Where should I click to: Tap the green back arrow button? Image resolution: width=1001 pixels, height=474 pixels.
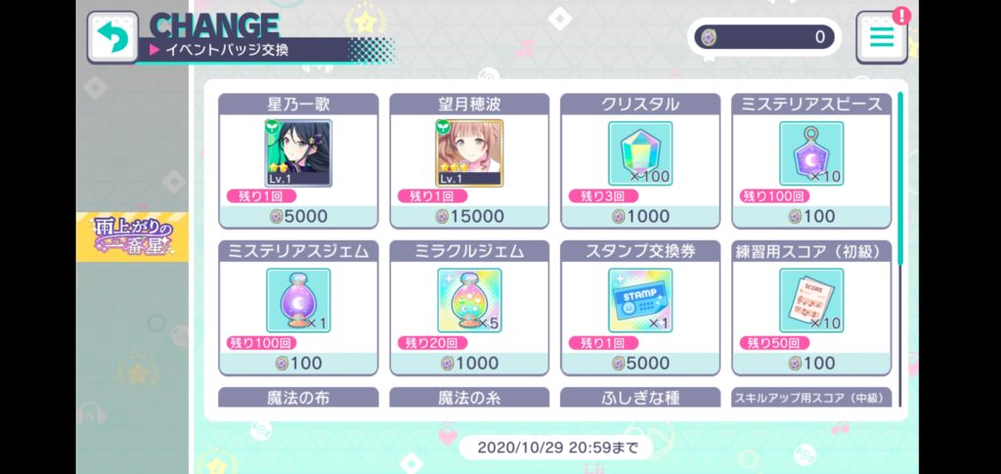(112, 38)
